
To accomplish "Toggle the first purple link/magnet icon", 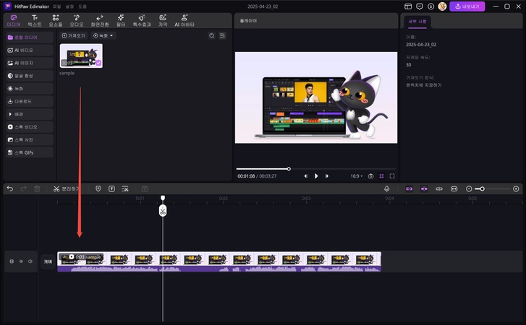I will [410, 188].
